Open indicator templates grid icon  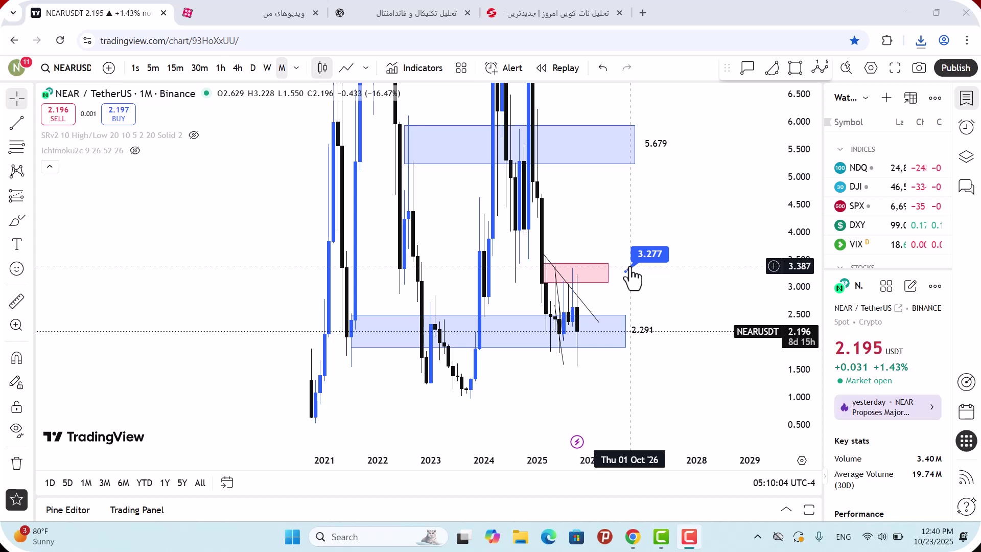(461, 68)
